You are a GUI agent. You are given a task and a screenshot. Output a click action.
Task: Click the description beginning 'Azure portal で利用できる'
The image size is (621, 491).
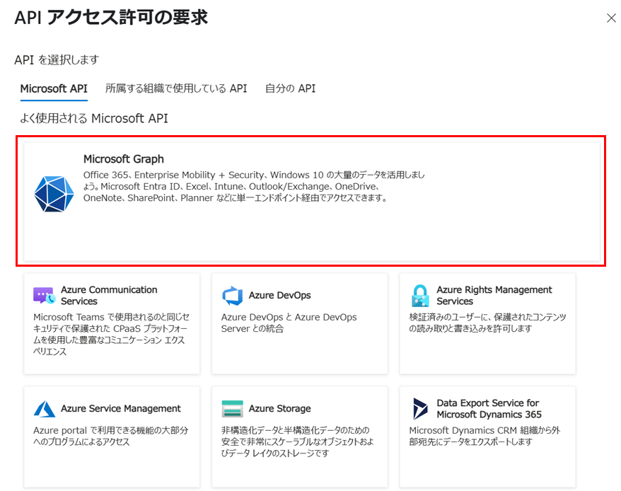click(x=111, y=436)
